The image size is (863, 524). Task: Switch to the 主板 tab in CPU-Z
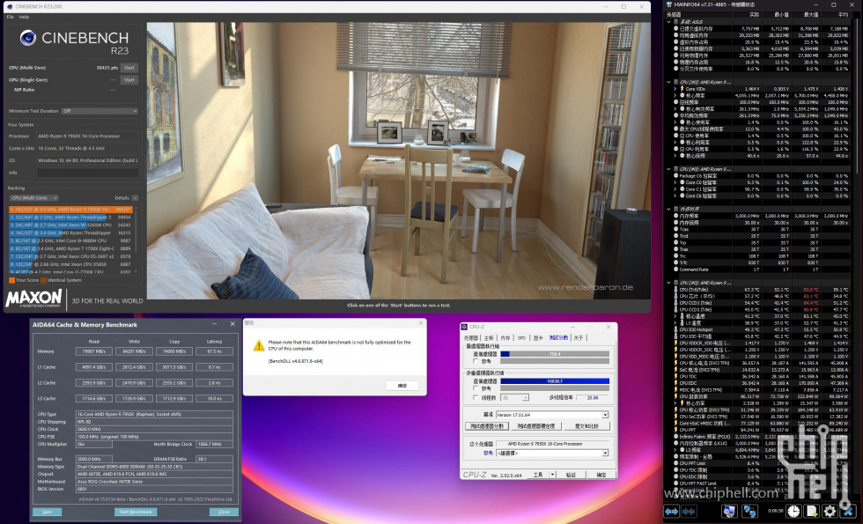[x=489, y=338]
